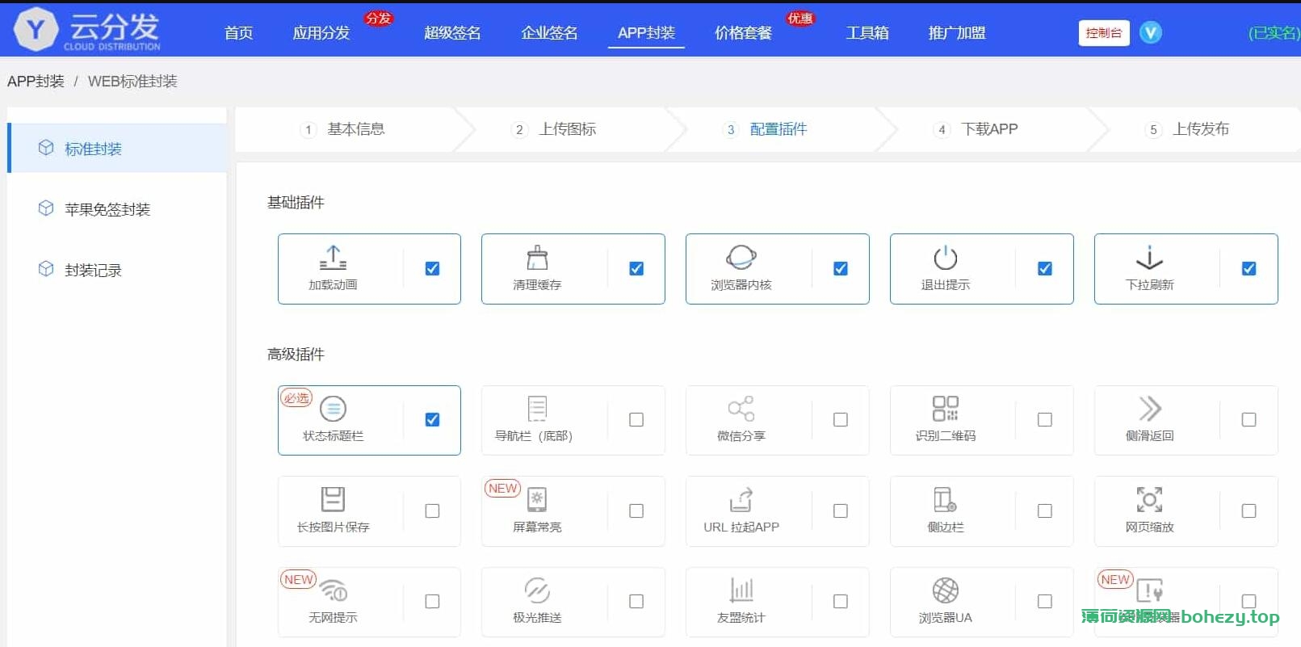Open 苹果免签封装 in sidebar
1301x647 pixels.
(x=117, y=209)
